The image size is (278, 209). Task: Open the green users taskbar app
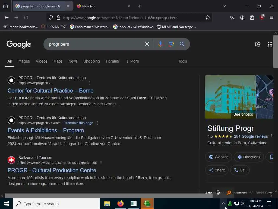[147, 204]
